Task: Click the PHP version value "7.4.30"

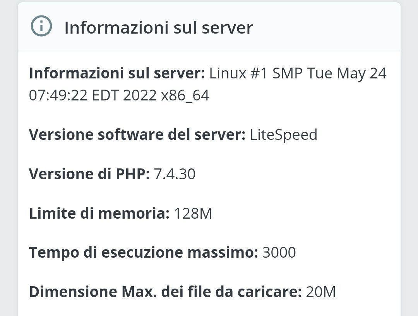Action: (x=175, y=174)
